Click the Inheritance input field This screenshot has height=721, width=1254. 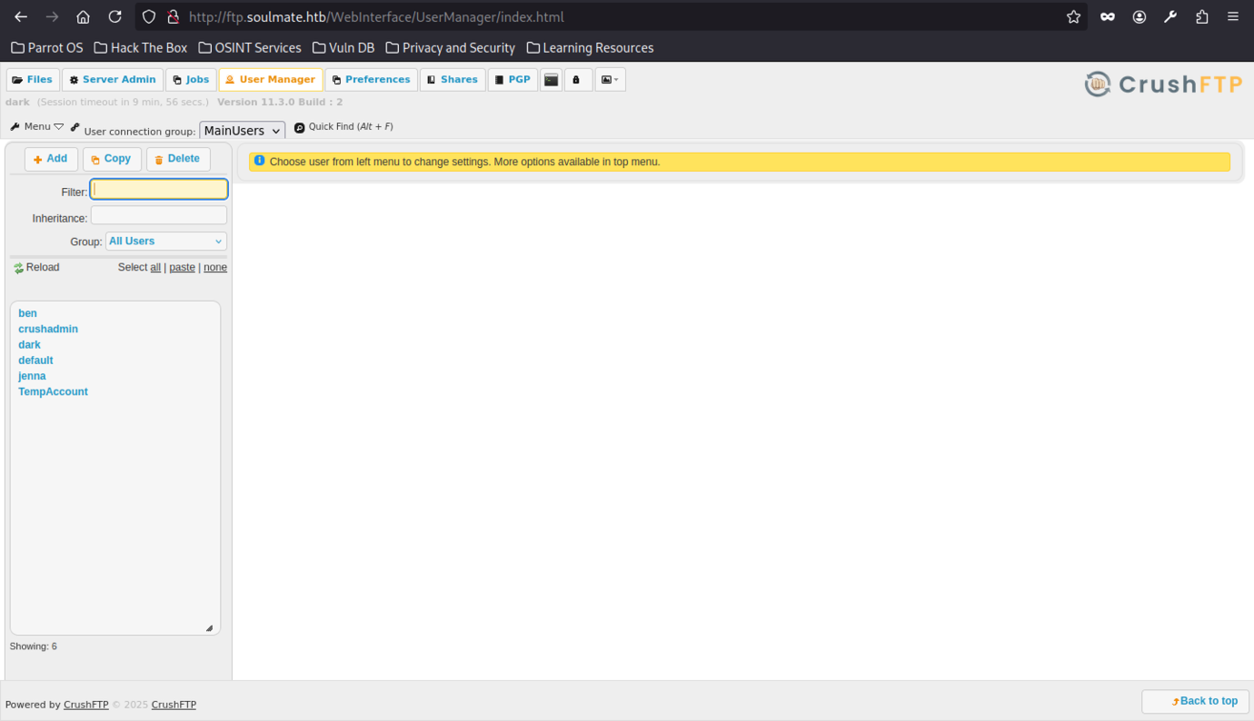point(159,215)
